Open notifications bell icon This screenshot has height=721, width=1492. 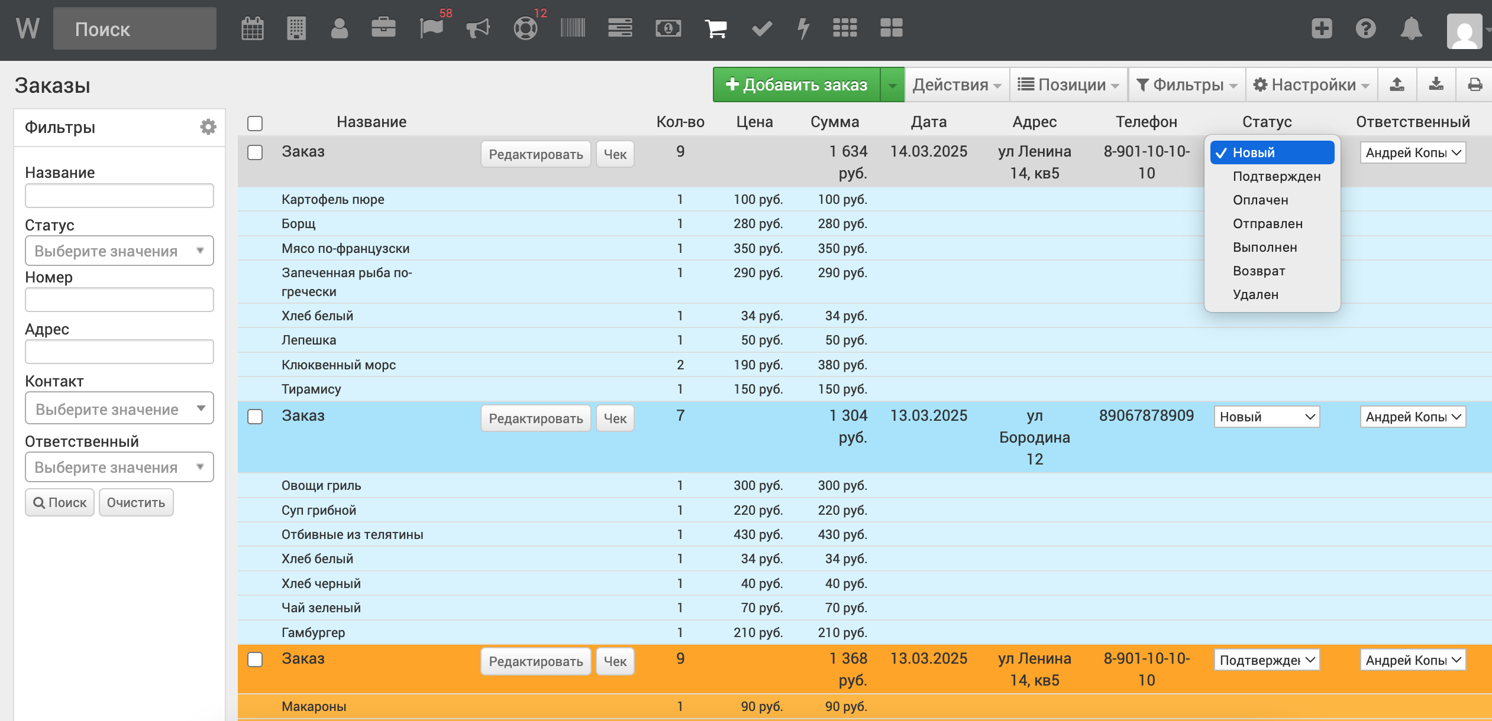point(1411,28)
